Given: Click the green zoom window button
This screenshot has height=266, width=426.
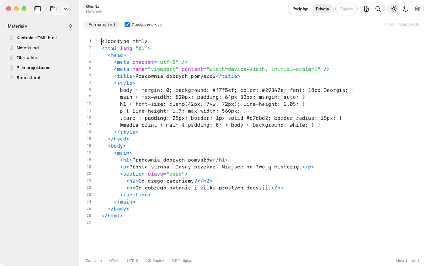Looking at the screenshot, I should point(24,9).
